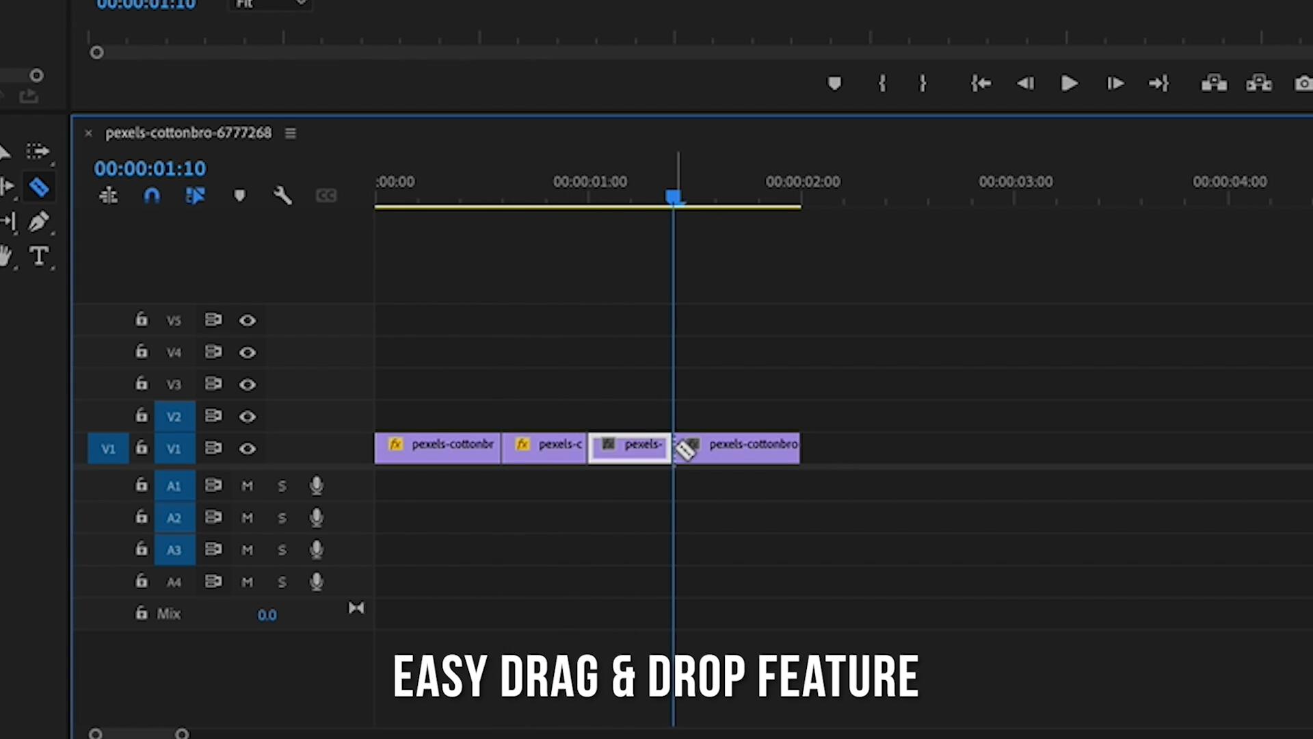This screenshot has width=1313, height=739.
Task: Toggle sync lock on track V4
Action: 213,352
